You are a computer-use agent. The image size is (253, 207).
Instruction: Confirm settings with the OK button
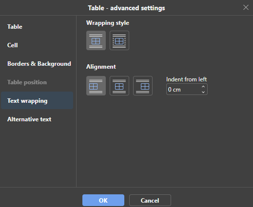point(103,200)
